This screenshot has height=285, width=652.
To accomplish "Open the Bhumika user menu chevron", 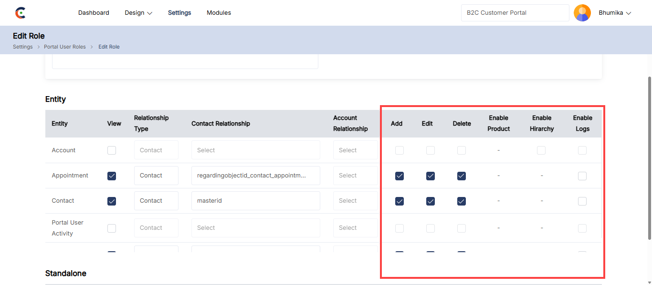I will click(x=628, y=13).
